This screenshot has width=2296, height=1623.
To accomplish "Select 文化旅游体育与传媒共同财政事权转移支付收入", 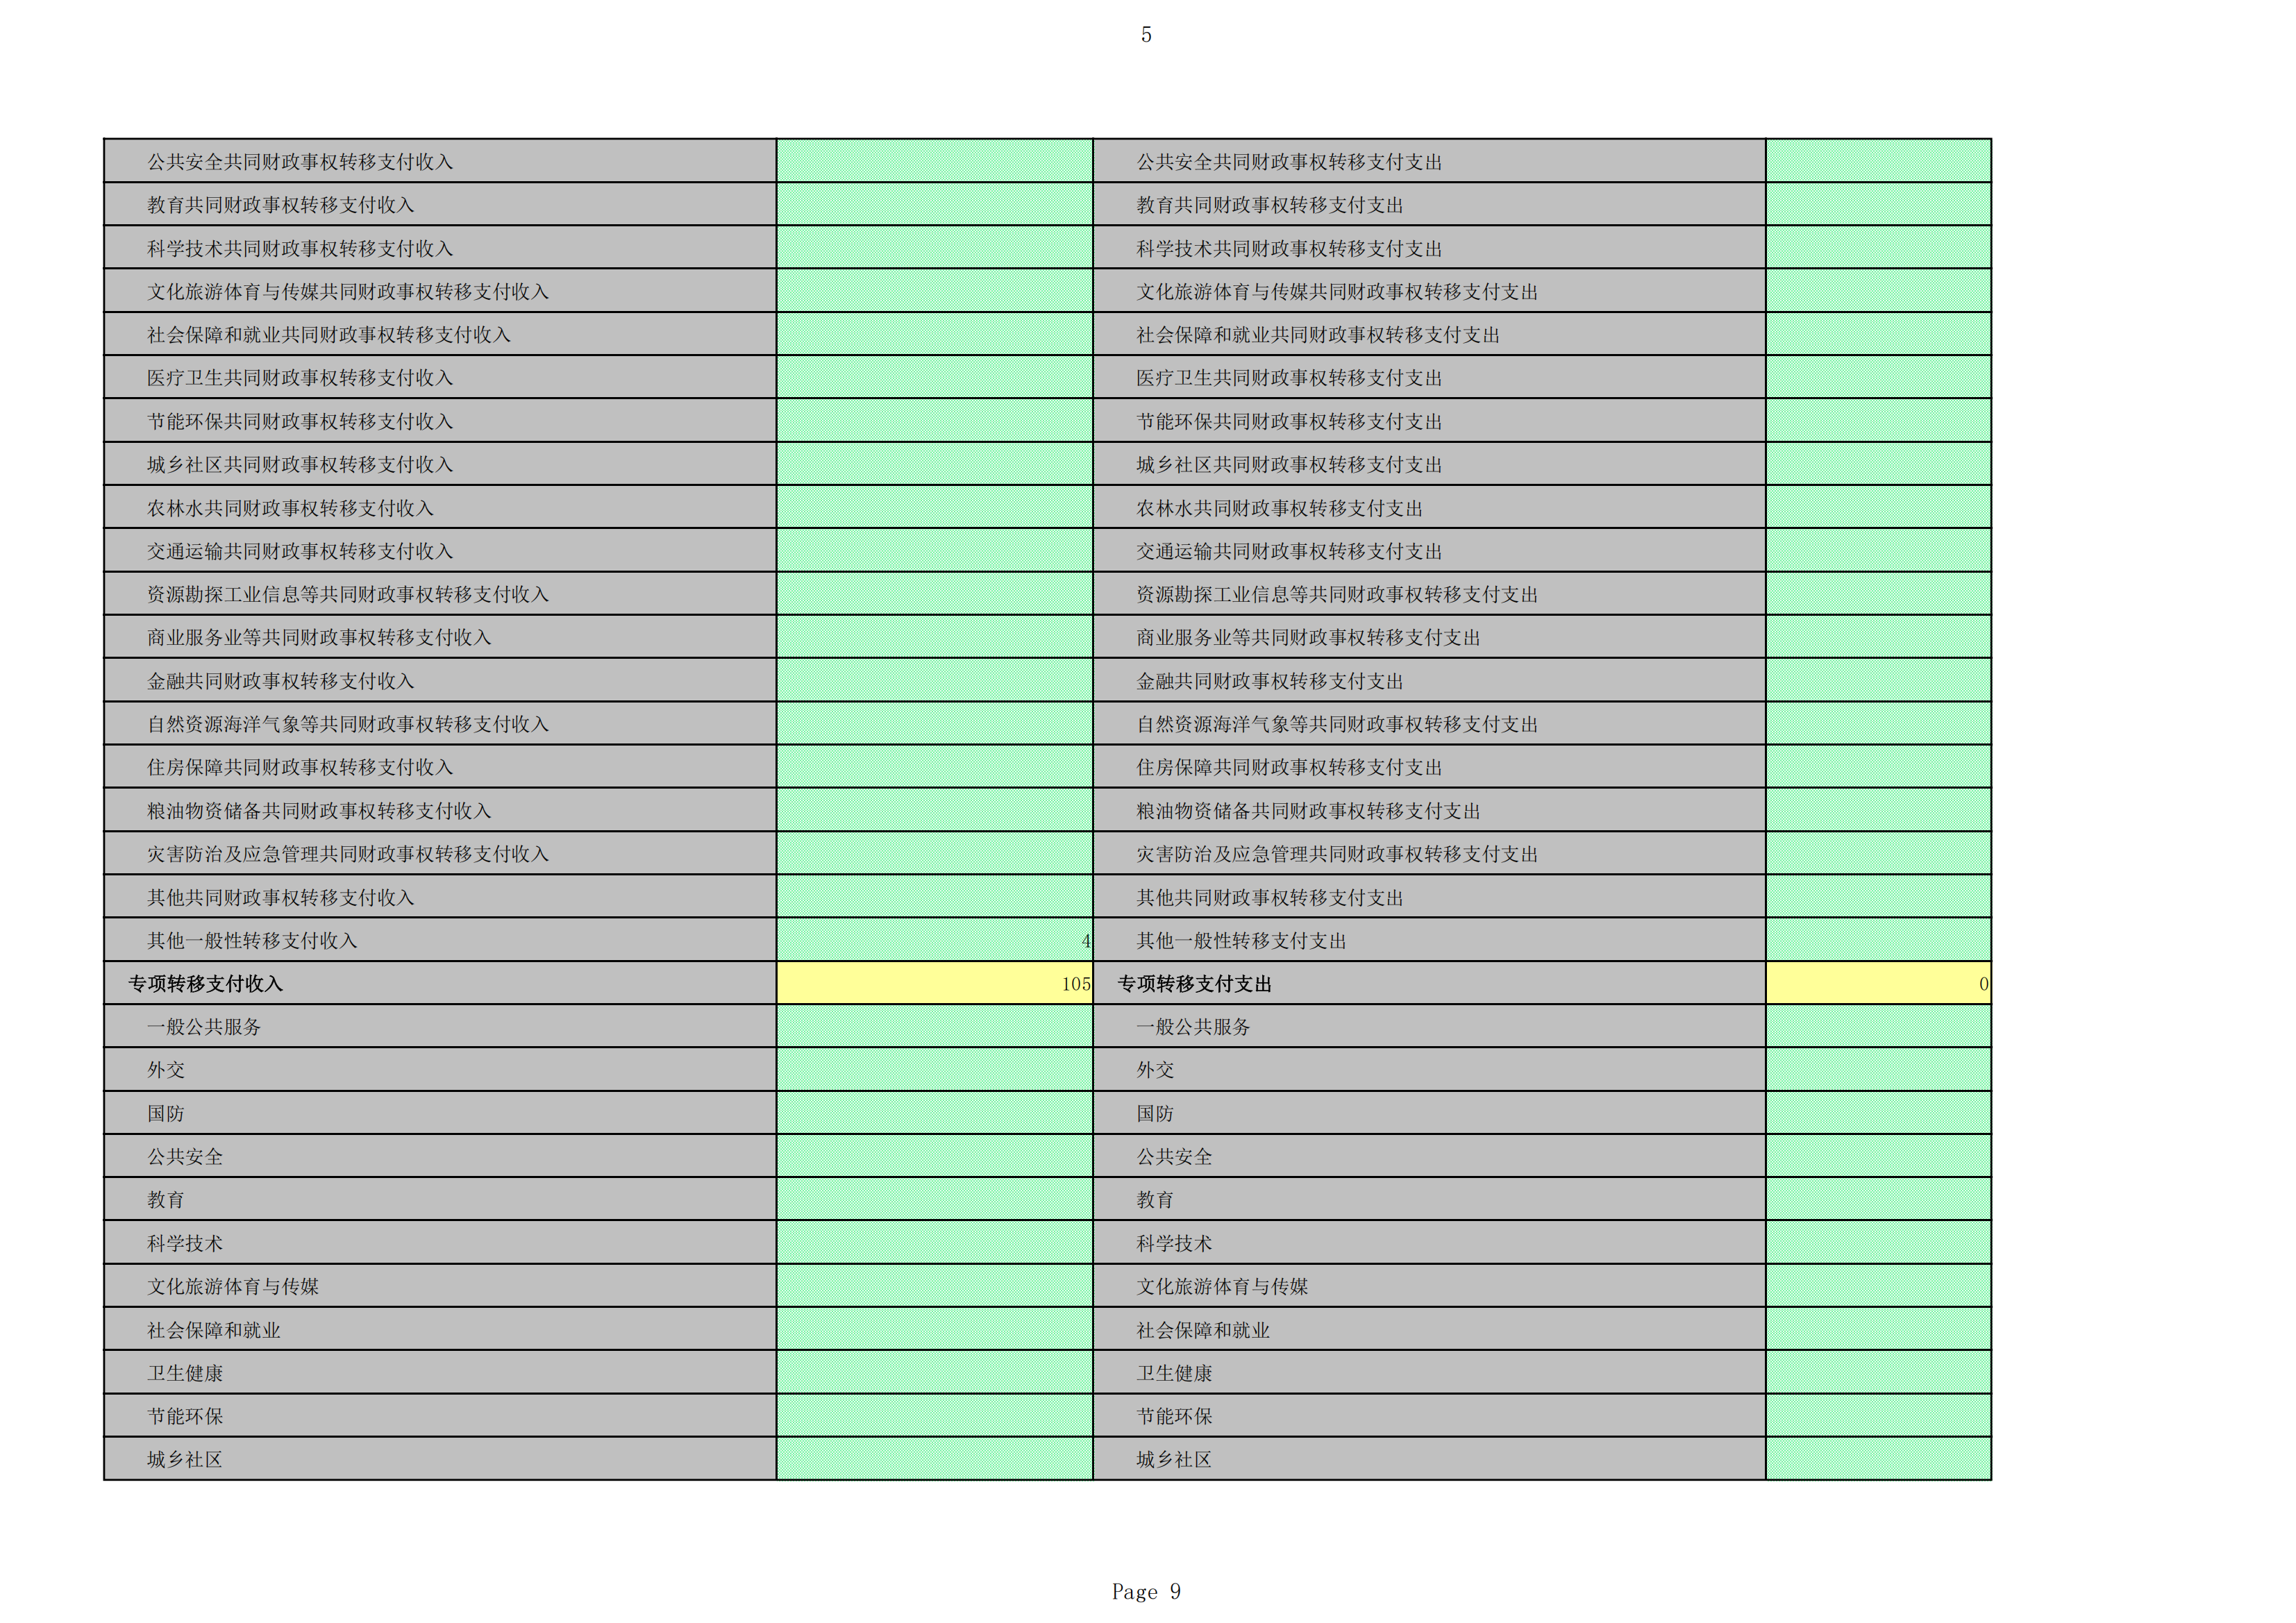I will (348, 292).
